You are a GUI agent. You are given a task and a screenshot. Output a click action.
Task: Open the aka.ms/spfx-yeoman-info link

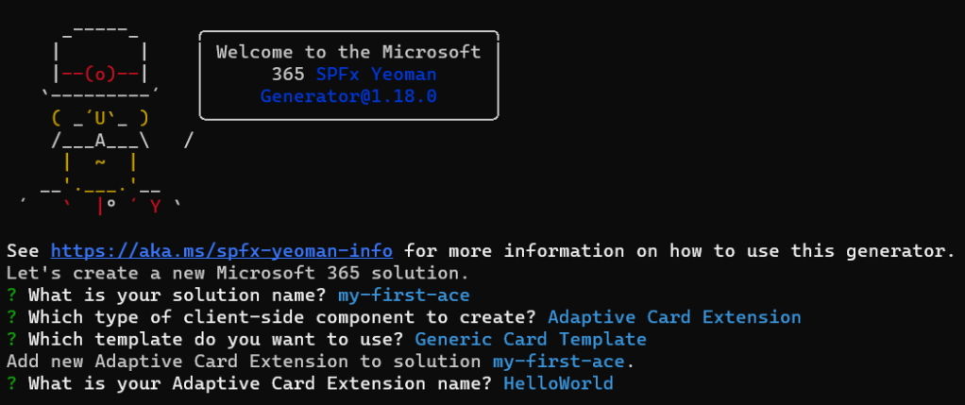(228, 251)
